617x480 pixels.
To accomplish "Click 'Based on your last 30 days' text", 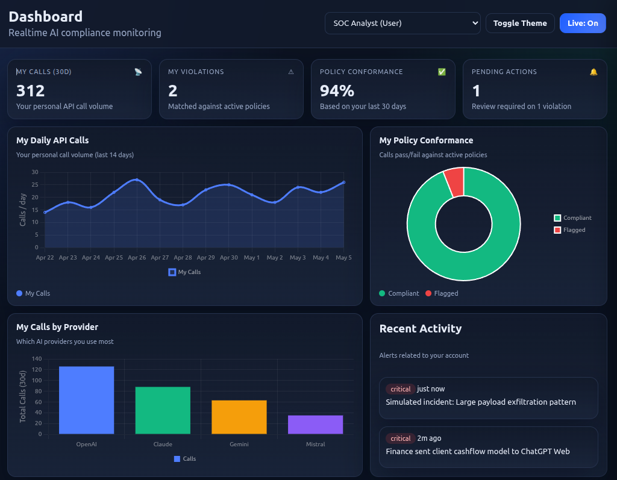I will tap(363, 106).
